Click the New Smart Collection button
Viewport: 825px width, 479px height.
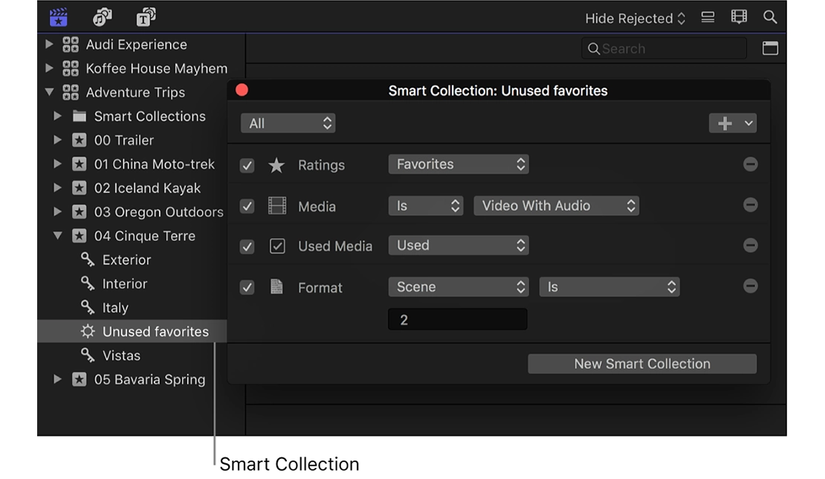641,364
